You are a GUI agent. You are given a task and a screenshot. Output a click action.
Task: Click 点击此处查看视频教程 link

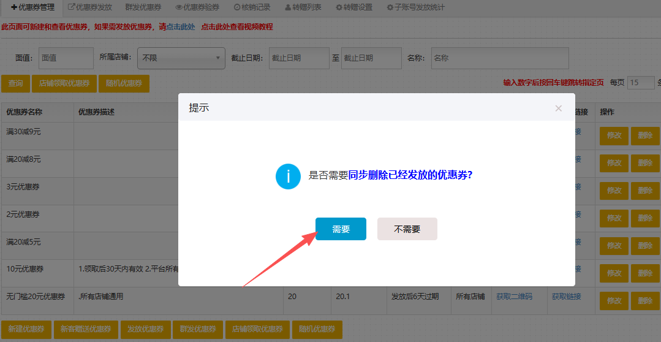click(237, 27)
